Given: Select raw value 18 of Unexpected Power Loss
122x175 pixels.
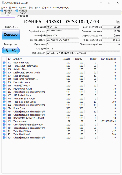Looking at the screenshot, I should pos(114,118).
